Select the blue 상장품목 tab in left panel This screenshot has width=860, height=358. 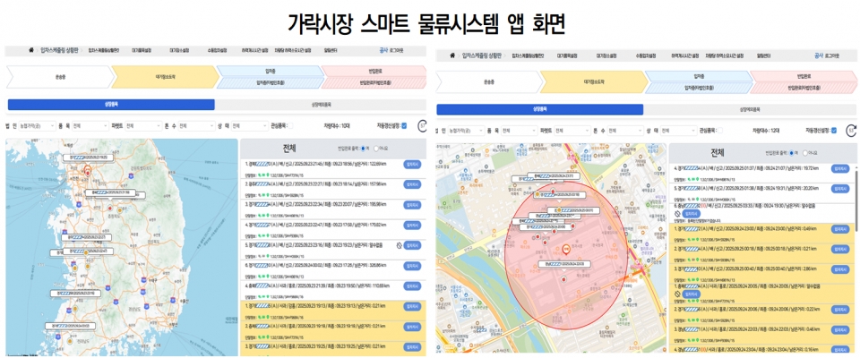pyautogui.click(x=111, y=104)
